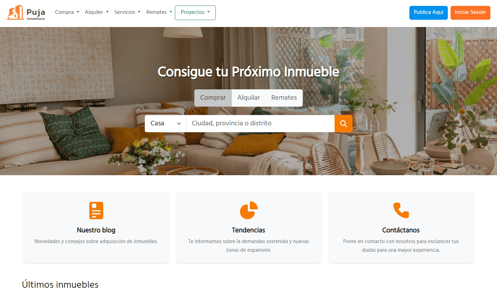The width and height of the screenshot is (497, 295).
Task: Expand the Alquiler dropdown menu
Action: [97, 12]
